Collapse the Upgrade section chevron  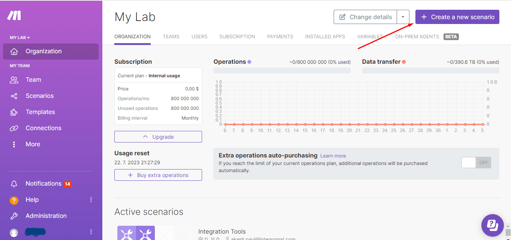tap(145, 136)
